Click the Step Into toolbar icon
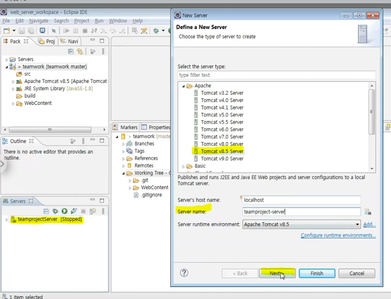391x299 pixels. (x=104, y=31)
